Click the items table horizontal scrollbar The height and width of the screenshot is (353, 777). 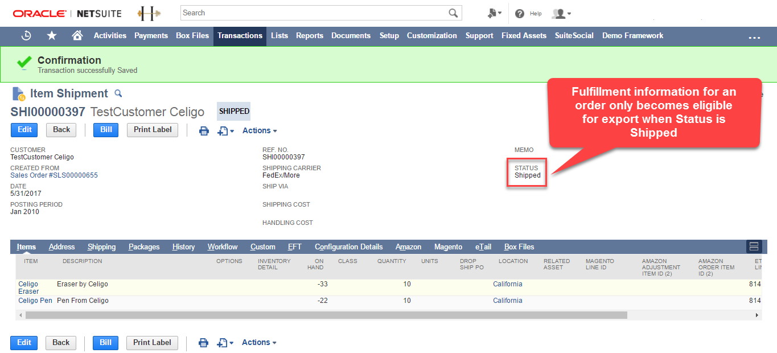pyautogui.click(x=326, y=315)
